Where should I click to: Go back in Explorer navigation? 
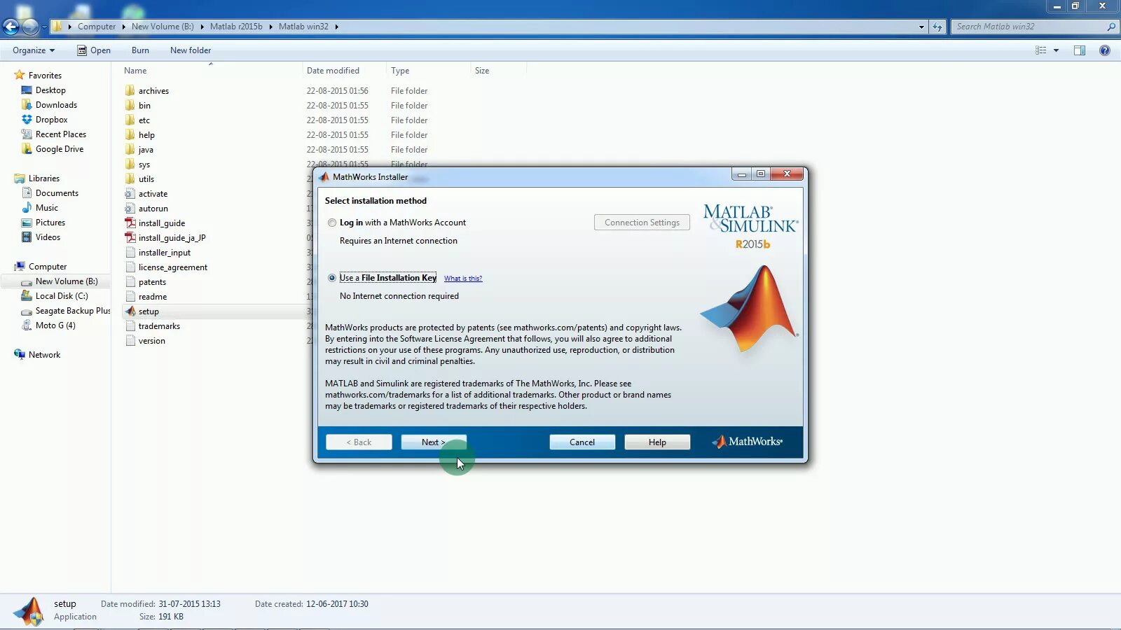click(x=11, y=27)
